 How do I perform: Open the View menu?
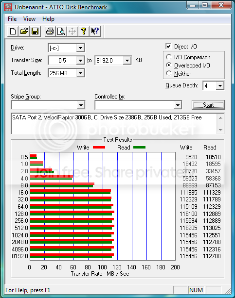(x=29, y=19)
